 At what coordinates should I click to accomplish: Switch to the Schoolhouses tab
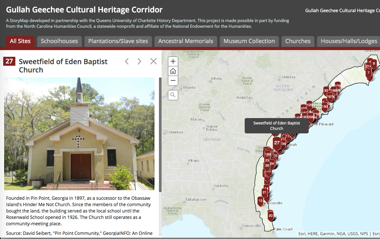click(59, 41)
